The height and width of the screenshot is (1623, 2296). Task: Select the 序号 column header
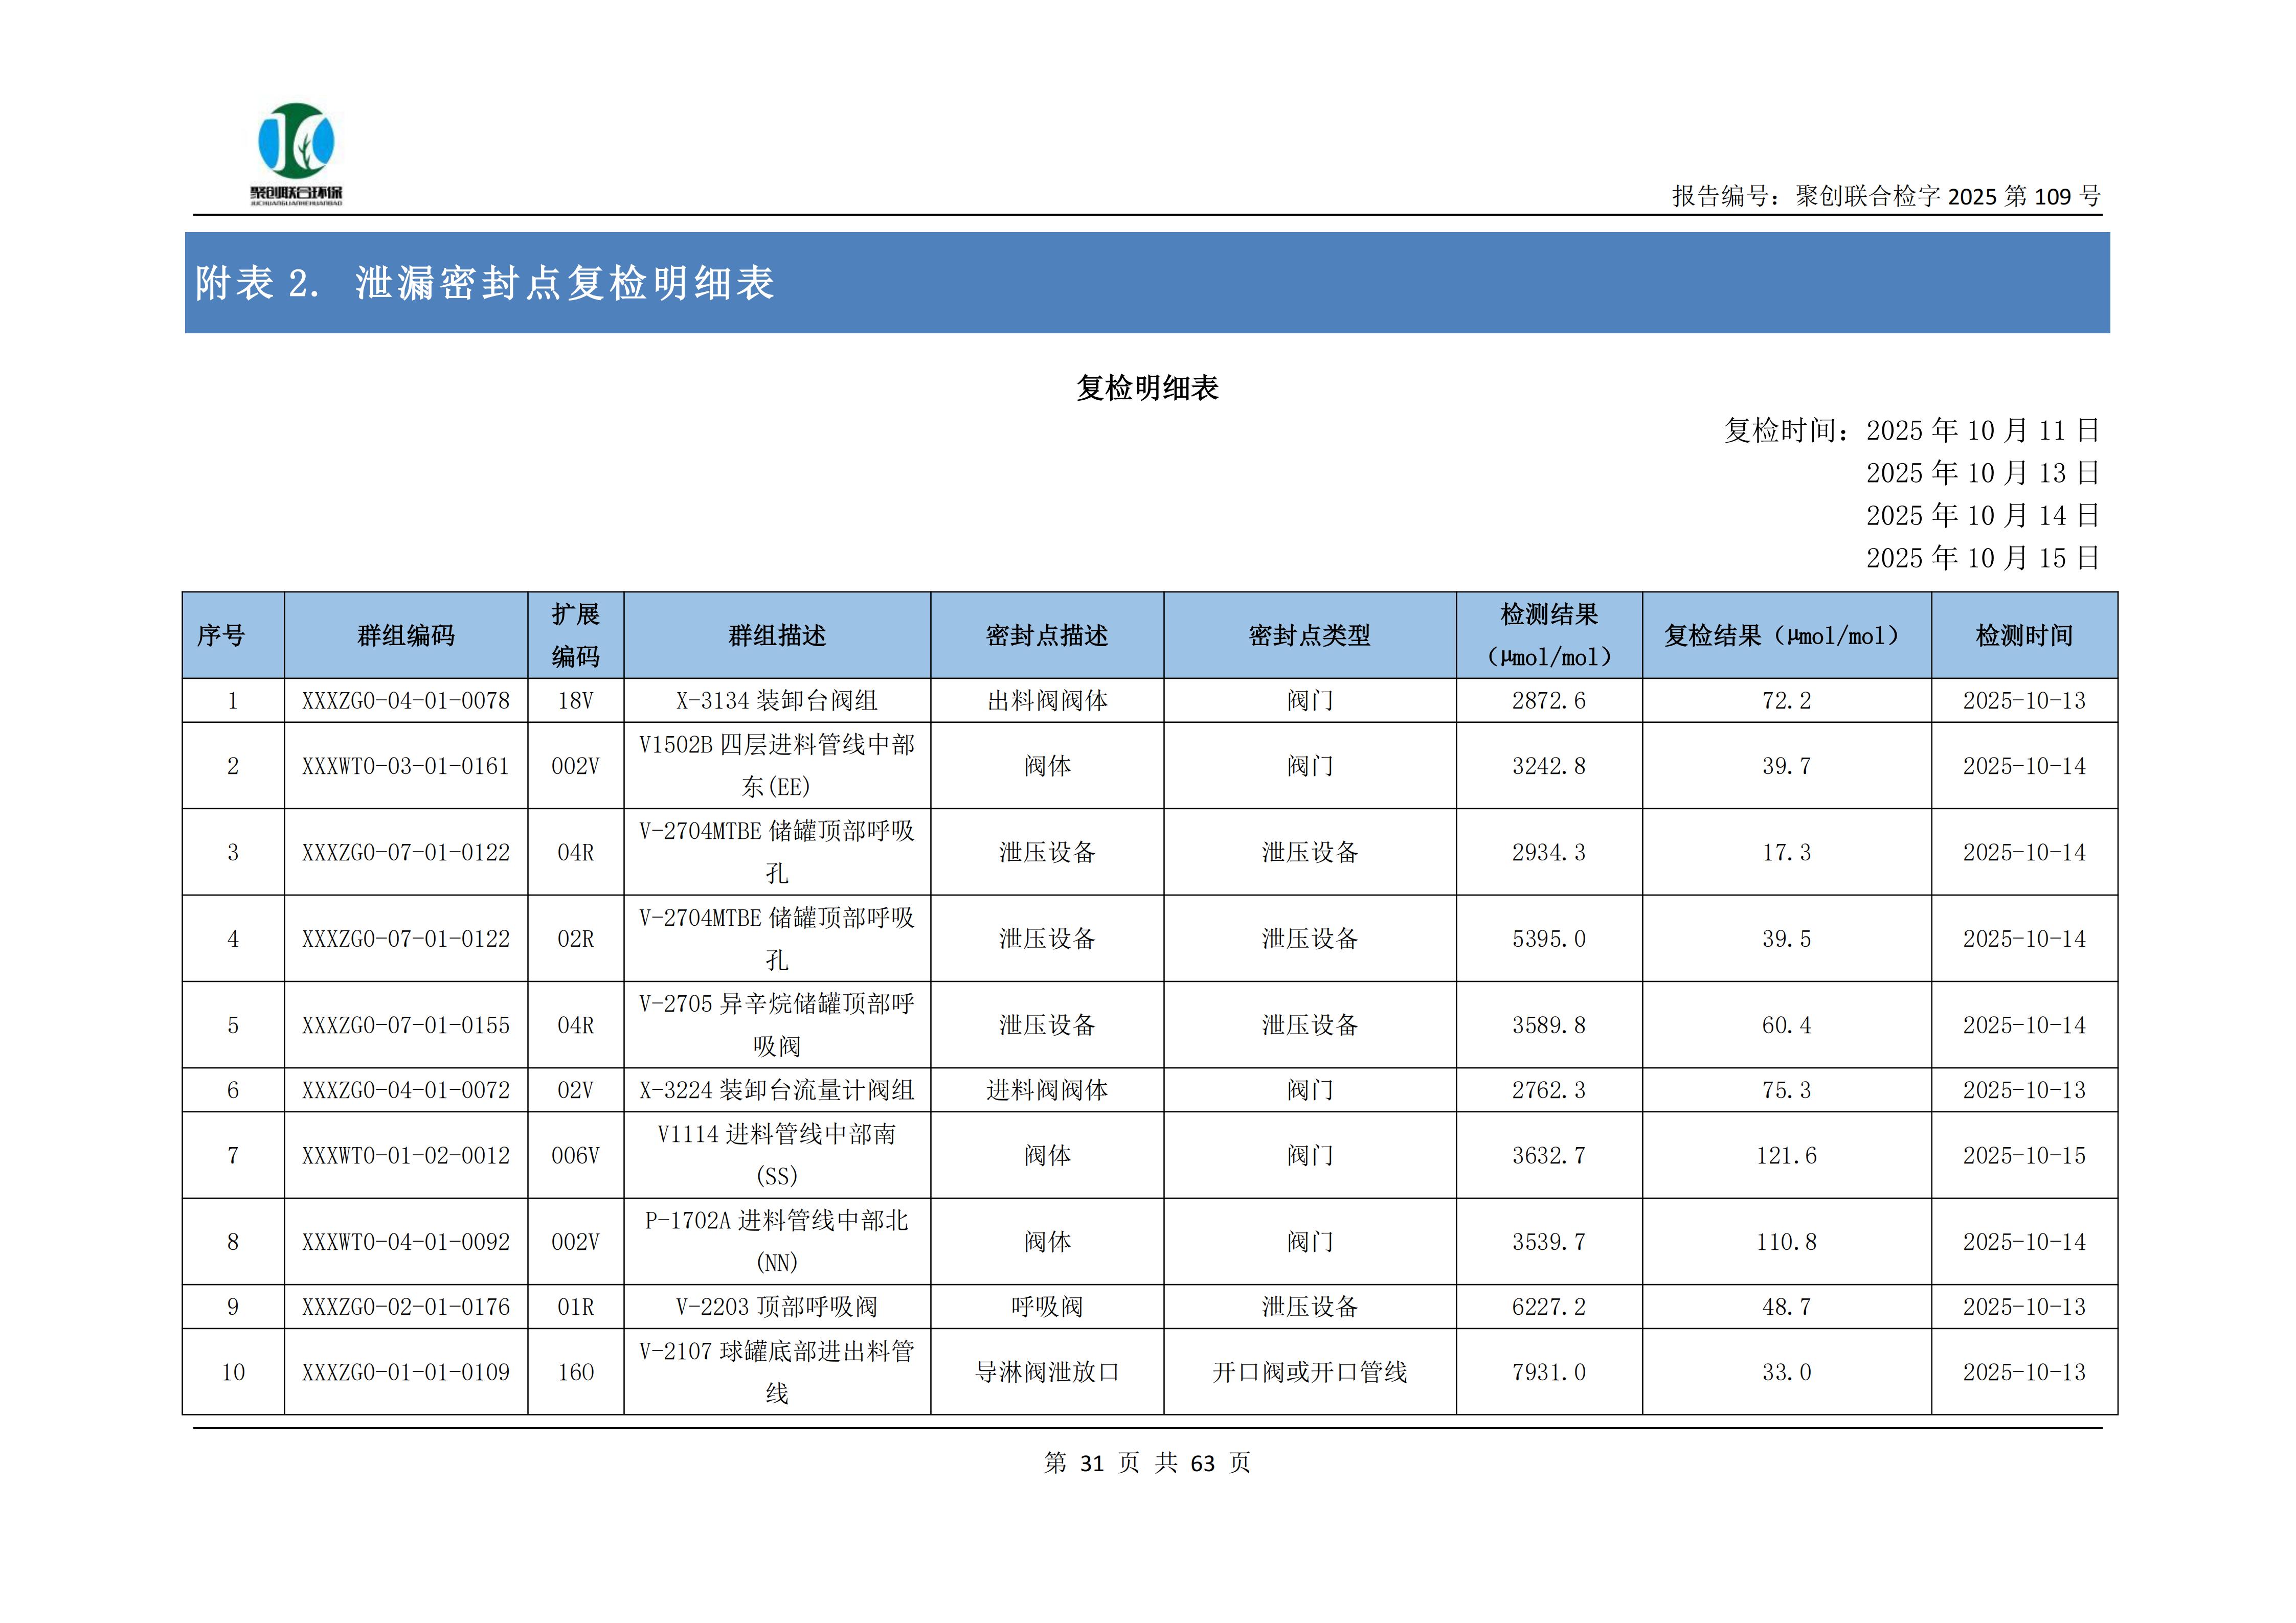tap(221, 635)
